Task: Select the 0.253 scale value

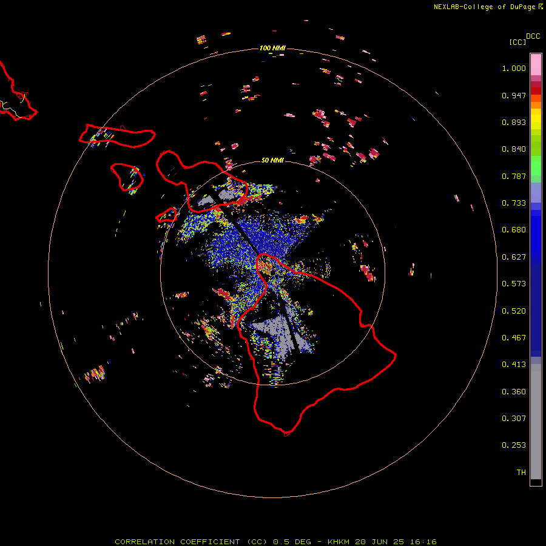Action: coord(514,445)
